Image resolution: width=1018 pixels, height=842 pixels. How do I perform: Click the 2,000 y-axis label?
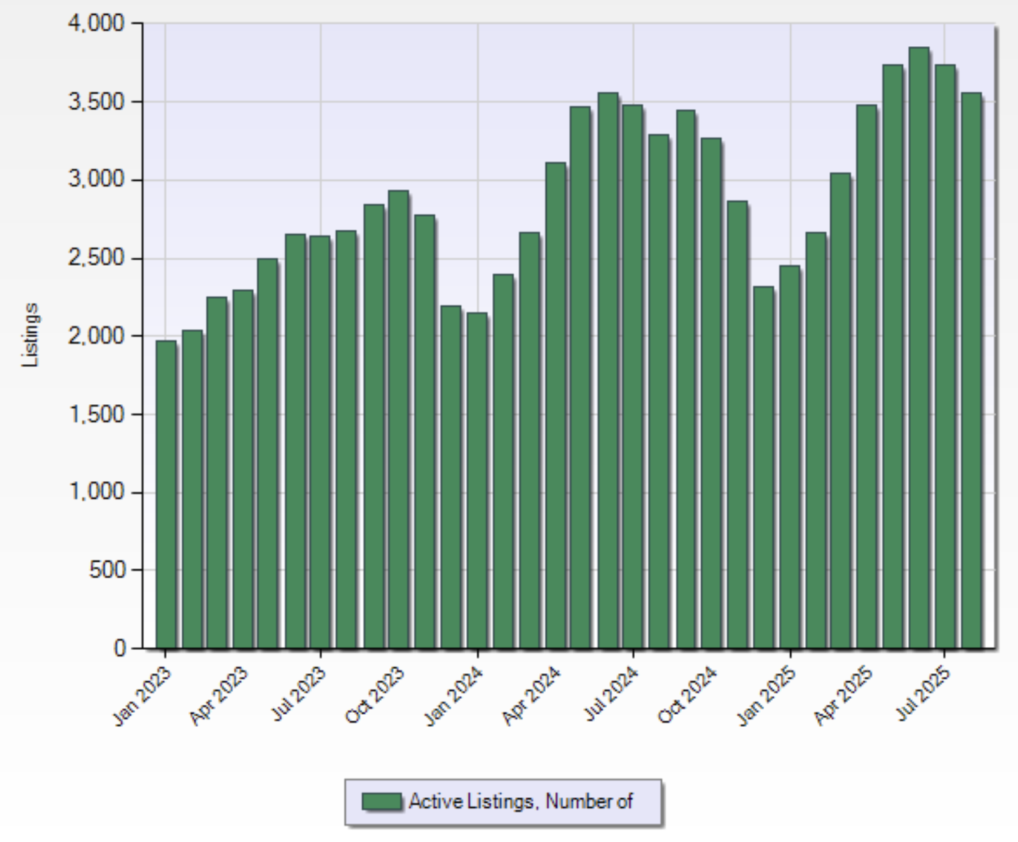click(x=96, y=336)
